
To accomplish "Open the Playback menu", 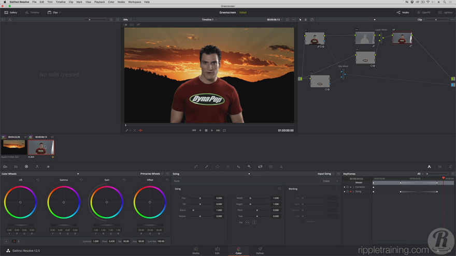I will 99,2.
